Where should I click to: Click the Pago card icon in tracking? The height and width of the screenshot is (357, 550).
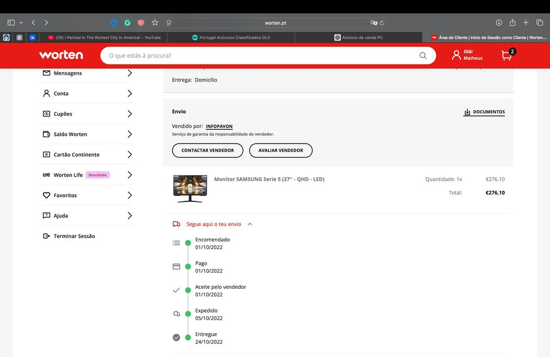pos(177,267)
